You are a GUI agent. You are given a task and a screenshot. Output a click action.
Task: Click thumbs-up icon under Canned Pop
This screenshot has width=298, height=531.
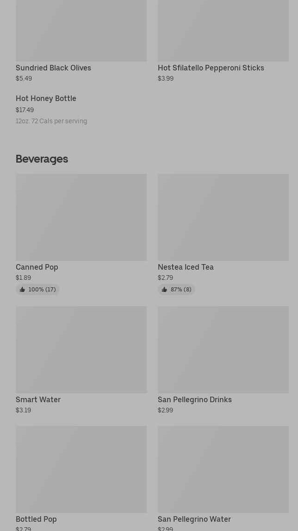click(x=22, y=290)
